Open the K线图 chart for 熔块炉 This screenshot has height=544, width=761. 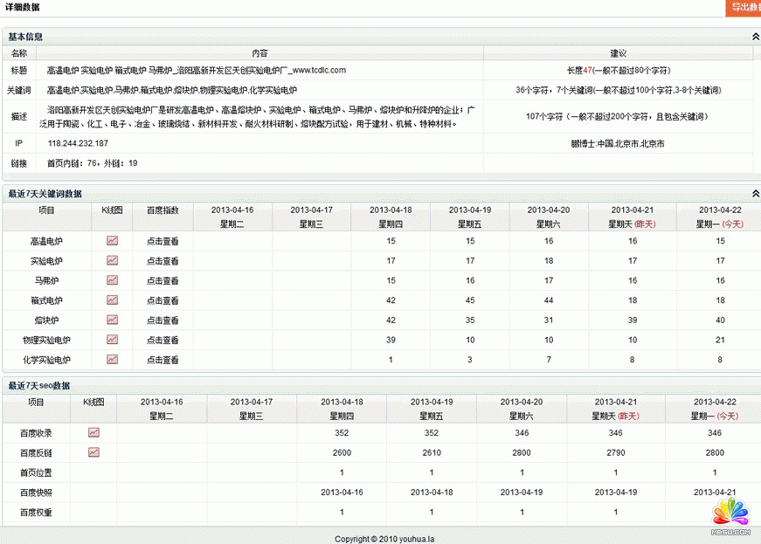[x=112, y=320]
